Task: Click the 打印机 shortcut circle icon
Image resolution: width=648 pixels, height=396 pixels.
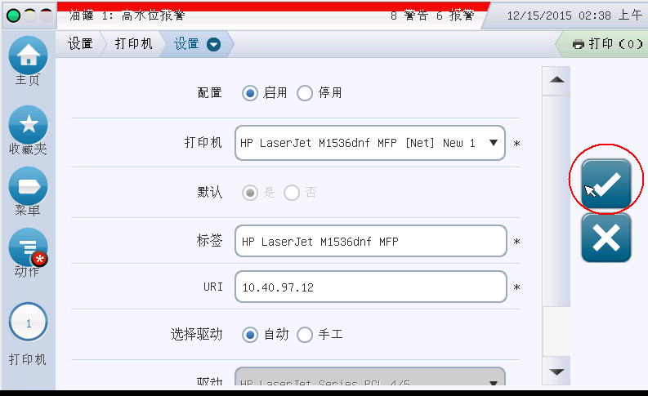Action: (29, 323)
